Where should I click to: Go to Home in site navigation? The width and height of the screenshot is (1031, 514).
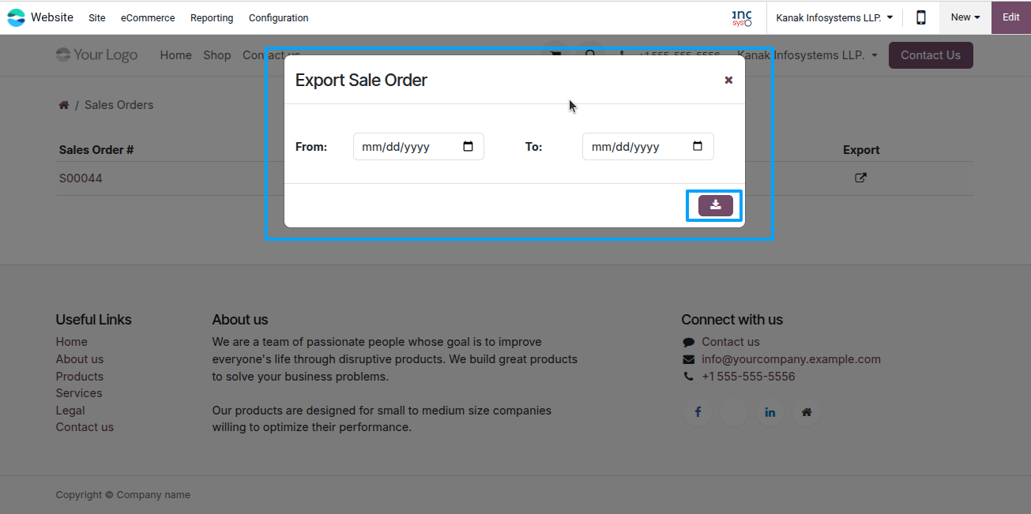click(x=175, y=54)
